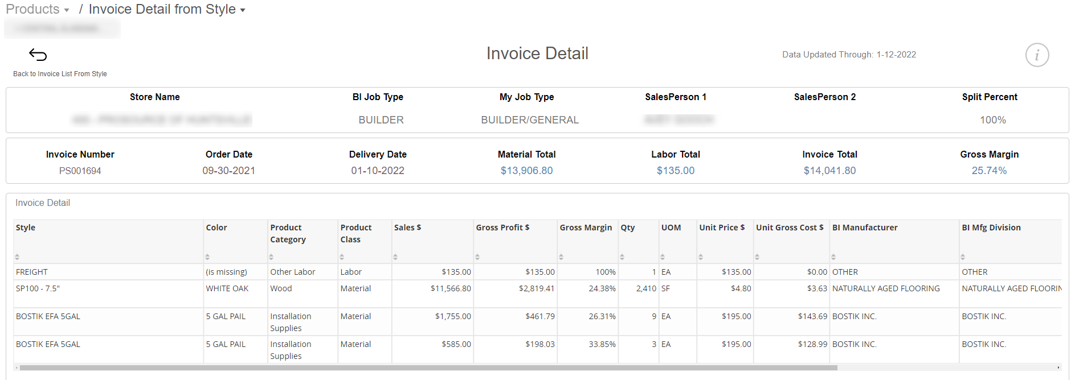Viewport: 1075px width, 380px height.
Task: Click the Gross Margin 25.74% value
Action: point(989,171)
